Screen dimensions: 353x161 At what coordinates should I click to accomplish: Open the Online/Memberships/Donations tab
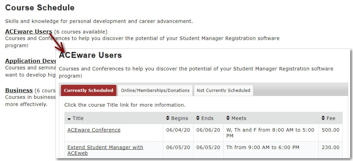[155, 90]
